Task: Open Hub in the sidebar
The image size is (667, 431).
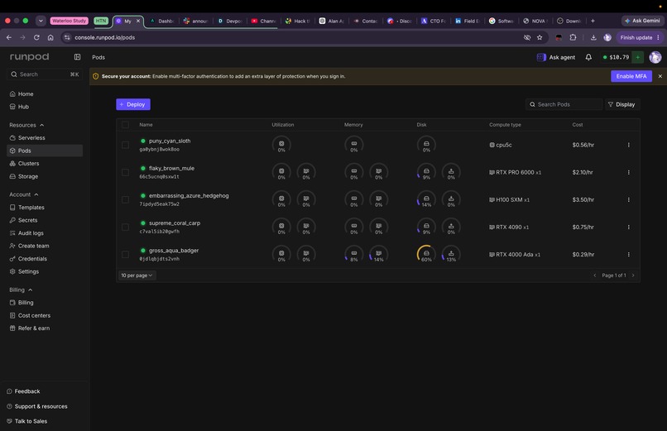Action: [x=45, y=107]
